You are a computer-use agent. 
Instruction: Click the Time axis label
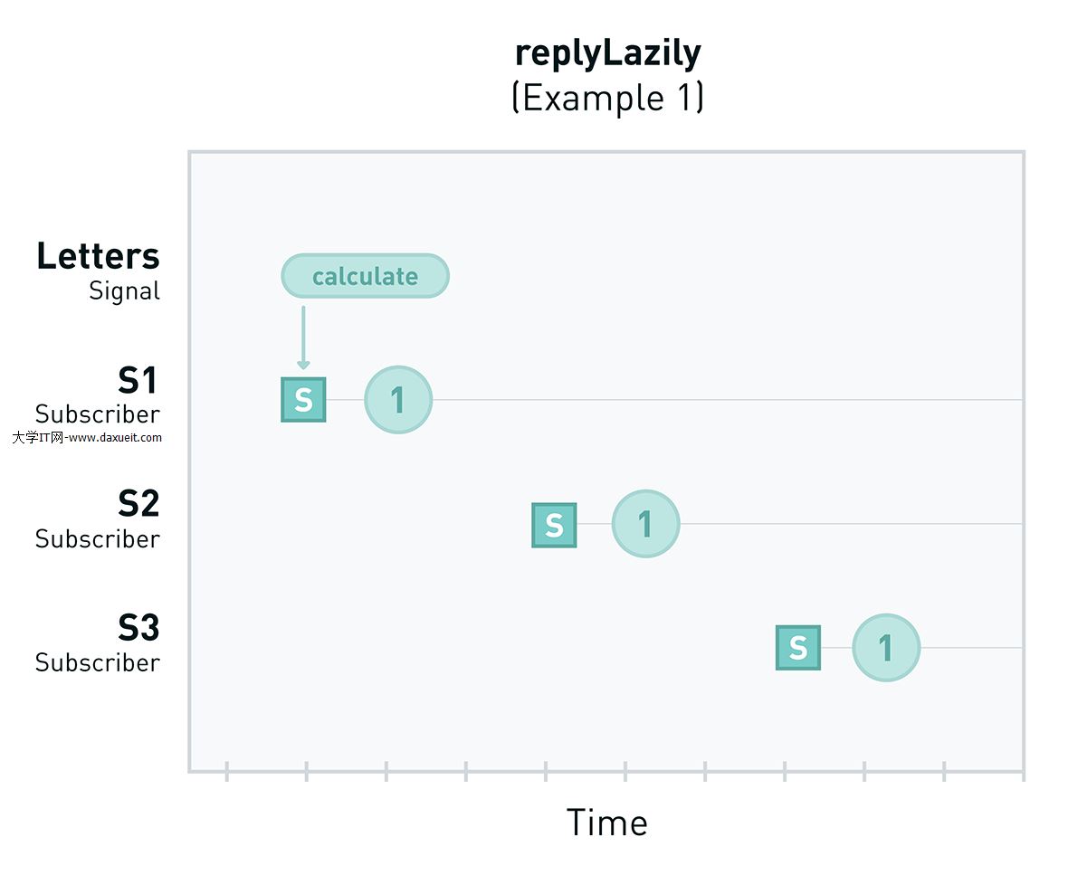607,823
